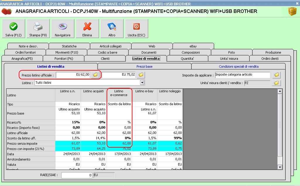Click the 0,62 Prezzo senza imposte cell
The image size is (300, 186).
point(170,143)
